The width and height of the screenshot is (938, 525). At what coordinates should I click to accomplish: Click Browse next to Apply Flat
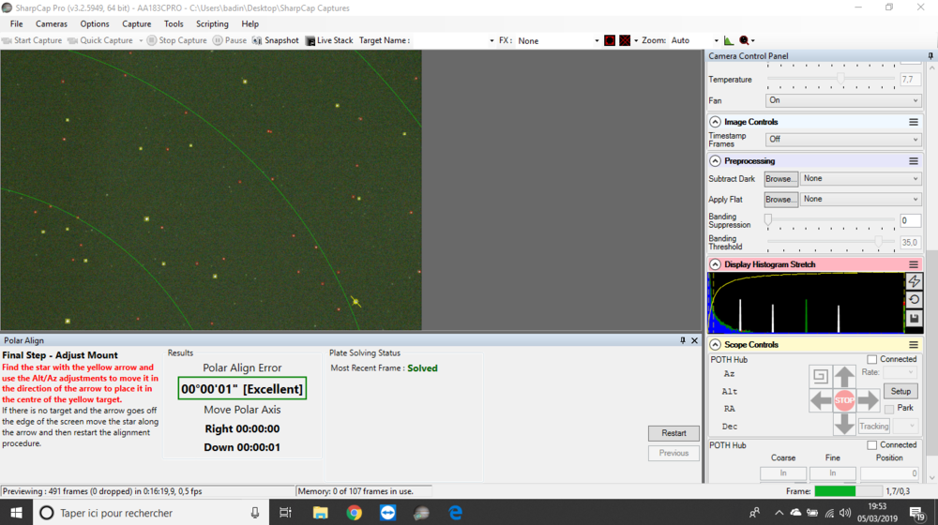click(x=780, y=199)
